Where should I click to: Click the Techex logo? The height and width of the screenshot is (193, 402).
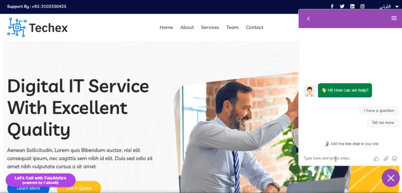click(x=38, y=27)
